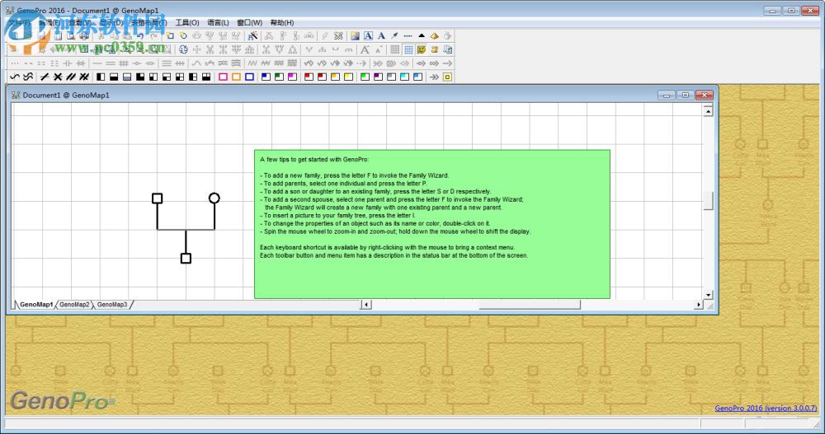Switch to the GenoMap3 tab

[112, 304]
